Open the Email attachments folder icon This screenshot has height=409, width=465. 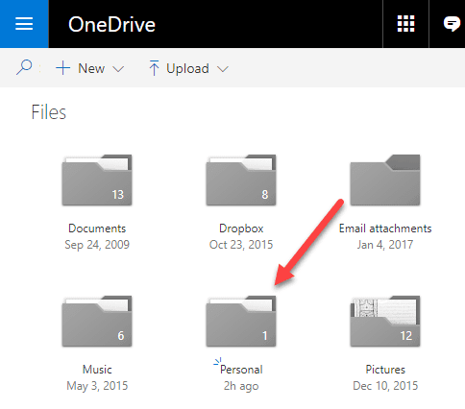click(x=385, y=180)
